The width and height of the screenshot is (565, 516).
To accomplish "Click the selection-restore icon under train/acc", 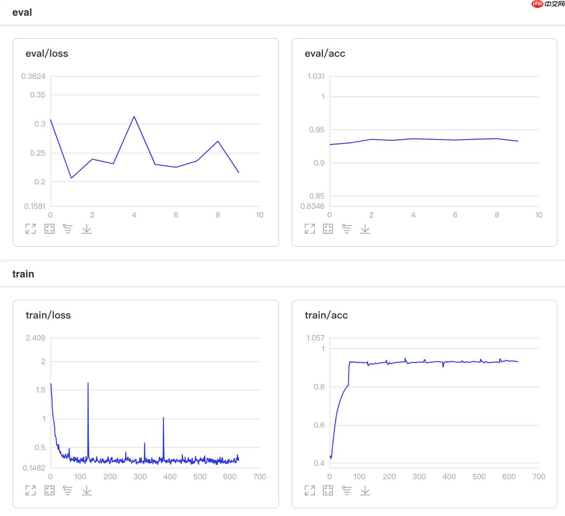I will pos(328,490).
